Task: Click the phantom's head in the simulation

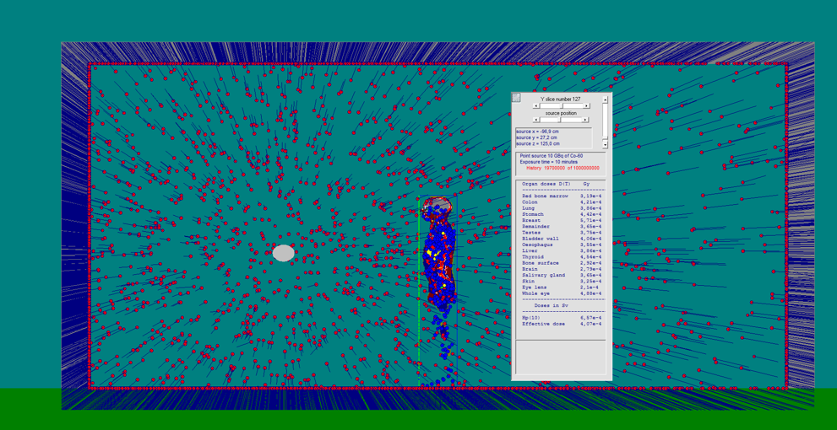Action: point(436,206)
